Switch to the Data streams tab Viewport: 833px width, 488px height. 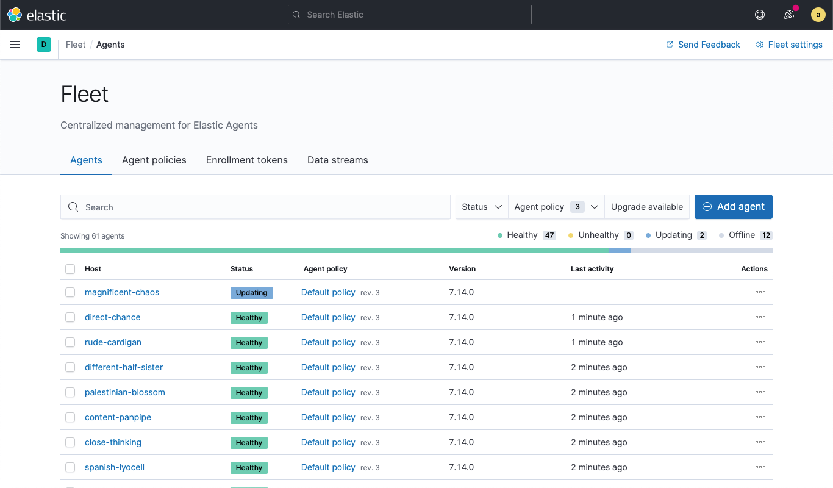[338, 160]
